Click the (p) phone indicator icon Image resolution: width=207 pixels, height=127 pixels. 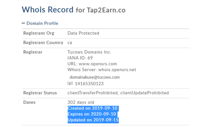70,83
